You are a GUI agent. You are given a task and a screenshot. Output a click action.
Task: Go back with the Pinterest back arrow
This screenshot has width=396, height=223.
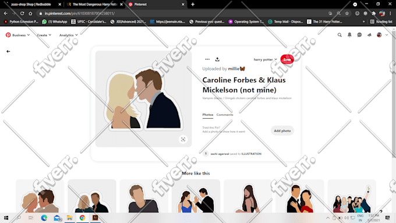(8, 51)
